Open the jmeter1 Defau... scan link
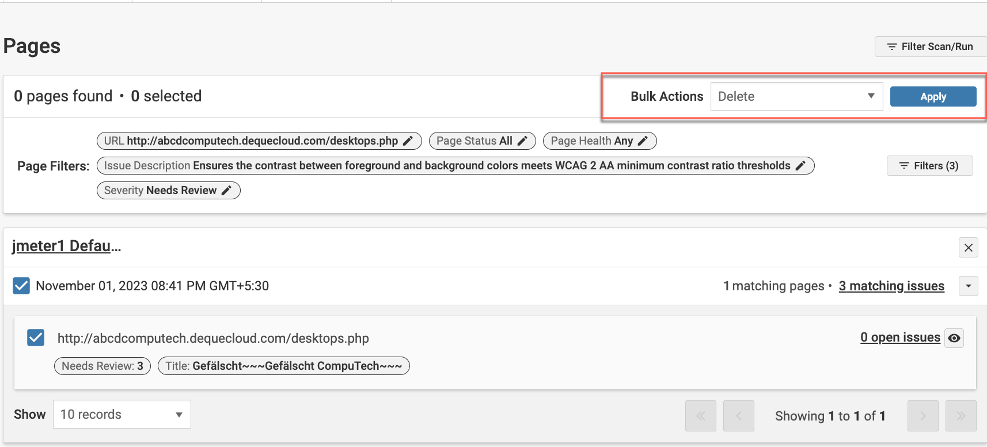The height and width of the screenshot is (447, 987). pyautogui.click(x=66, y=246)
